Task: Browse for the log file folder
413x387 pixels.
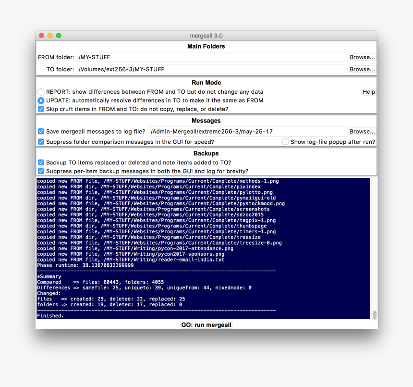Action: [x=362, y=131]
